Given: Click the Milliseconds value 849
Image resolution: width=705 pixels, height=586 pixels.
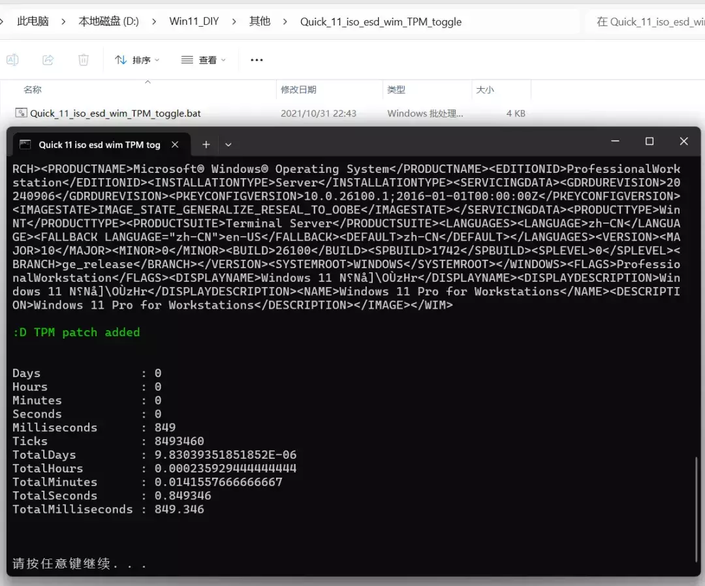Looking at the screenshot, I should click(165, 427).
